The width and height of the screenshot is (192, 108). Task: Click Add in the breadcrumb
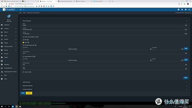(24, 13)
